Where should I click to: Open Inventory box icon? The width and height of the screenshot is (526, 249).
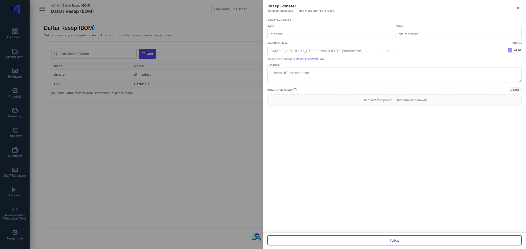tap(15, 110)
